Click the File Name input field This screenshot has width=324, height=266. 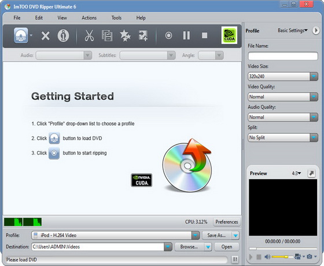pyautogui.click(x=283, y=56)
